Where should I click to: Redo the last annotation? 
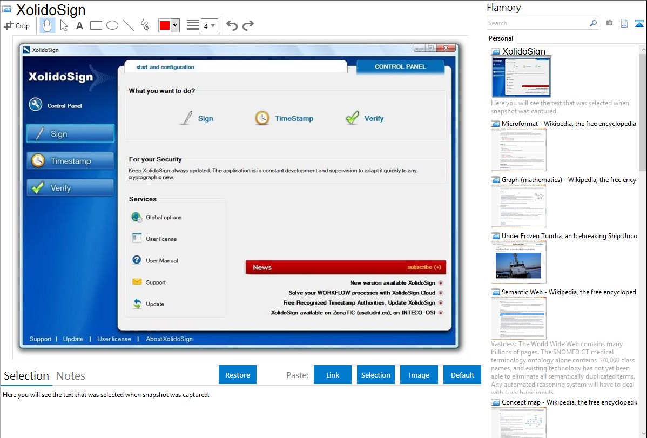(248, 25)
